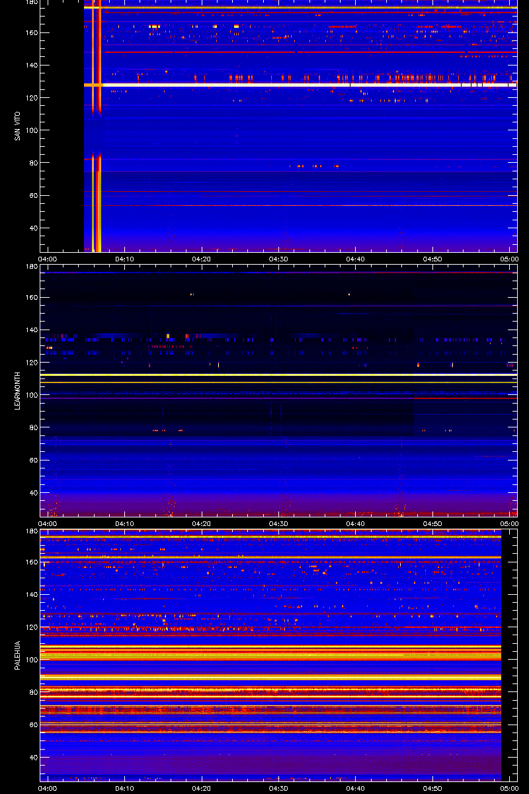
Task: Click the 160 frequency tick on Learmonth axis
Action: [31, 298]
